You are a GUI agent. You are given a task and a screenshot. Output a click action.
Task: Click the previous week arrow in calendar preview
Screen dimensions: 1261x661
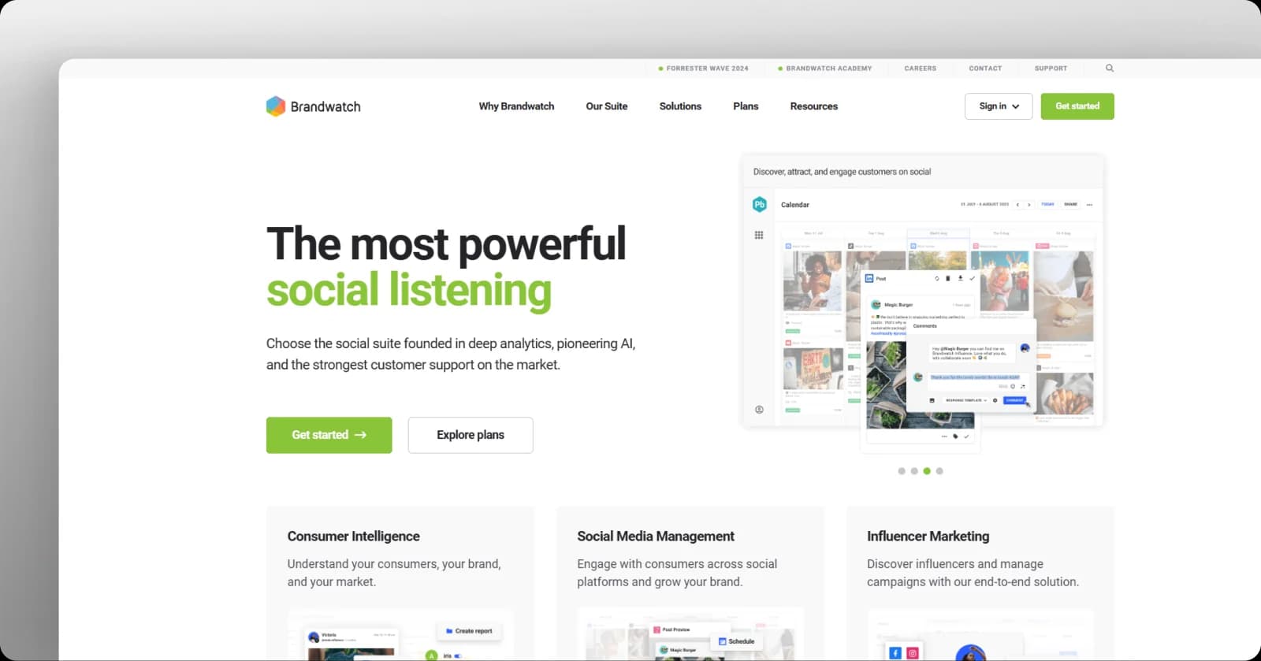[x=1017, y=205]
